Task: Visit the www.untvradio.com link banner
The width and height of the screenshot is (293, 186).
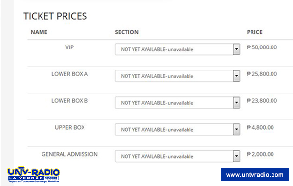Action: 254,175
